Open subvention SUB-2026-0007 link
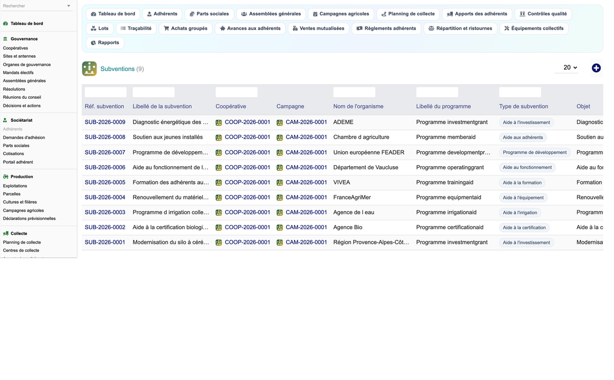This screenshot has height=380, width=614. coord(105,152)
